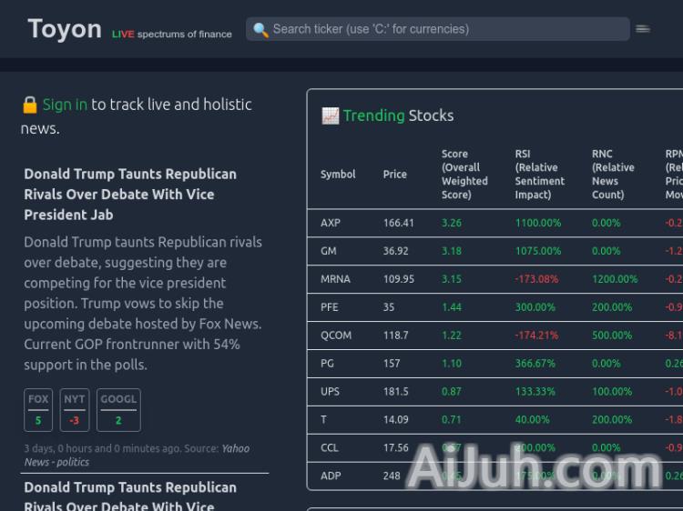Select the QCOM stock symbol
The image size is (683, 511).
click(336, 336)
